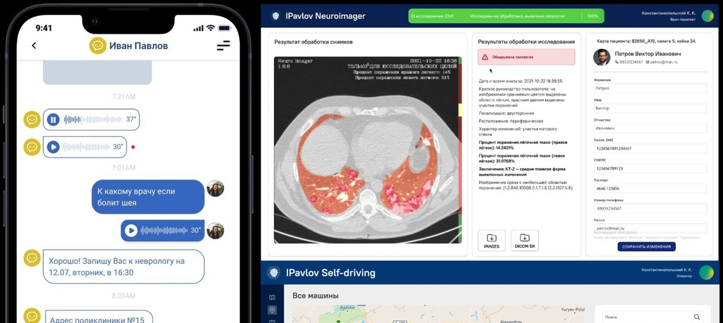Click the vertical color scale beside the CT scan

click(459, 150)
